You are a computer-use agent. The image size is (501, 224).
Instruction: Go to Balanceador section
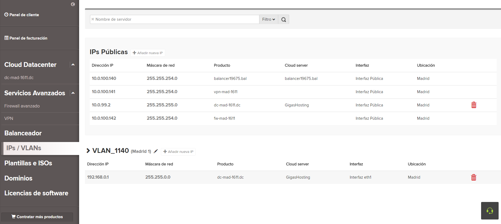coord(23,133)
